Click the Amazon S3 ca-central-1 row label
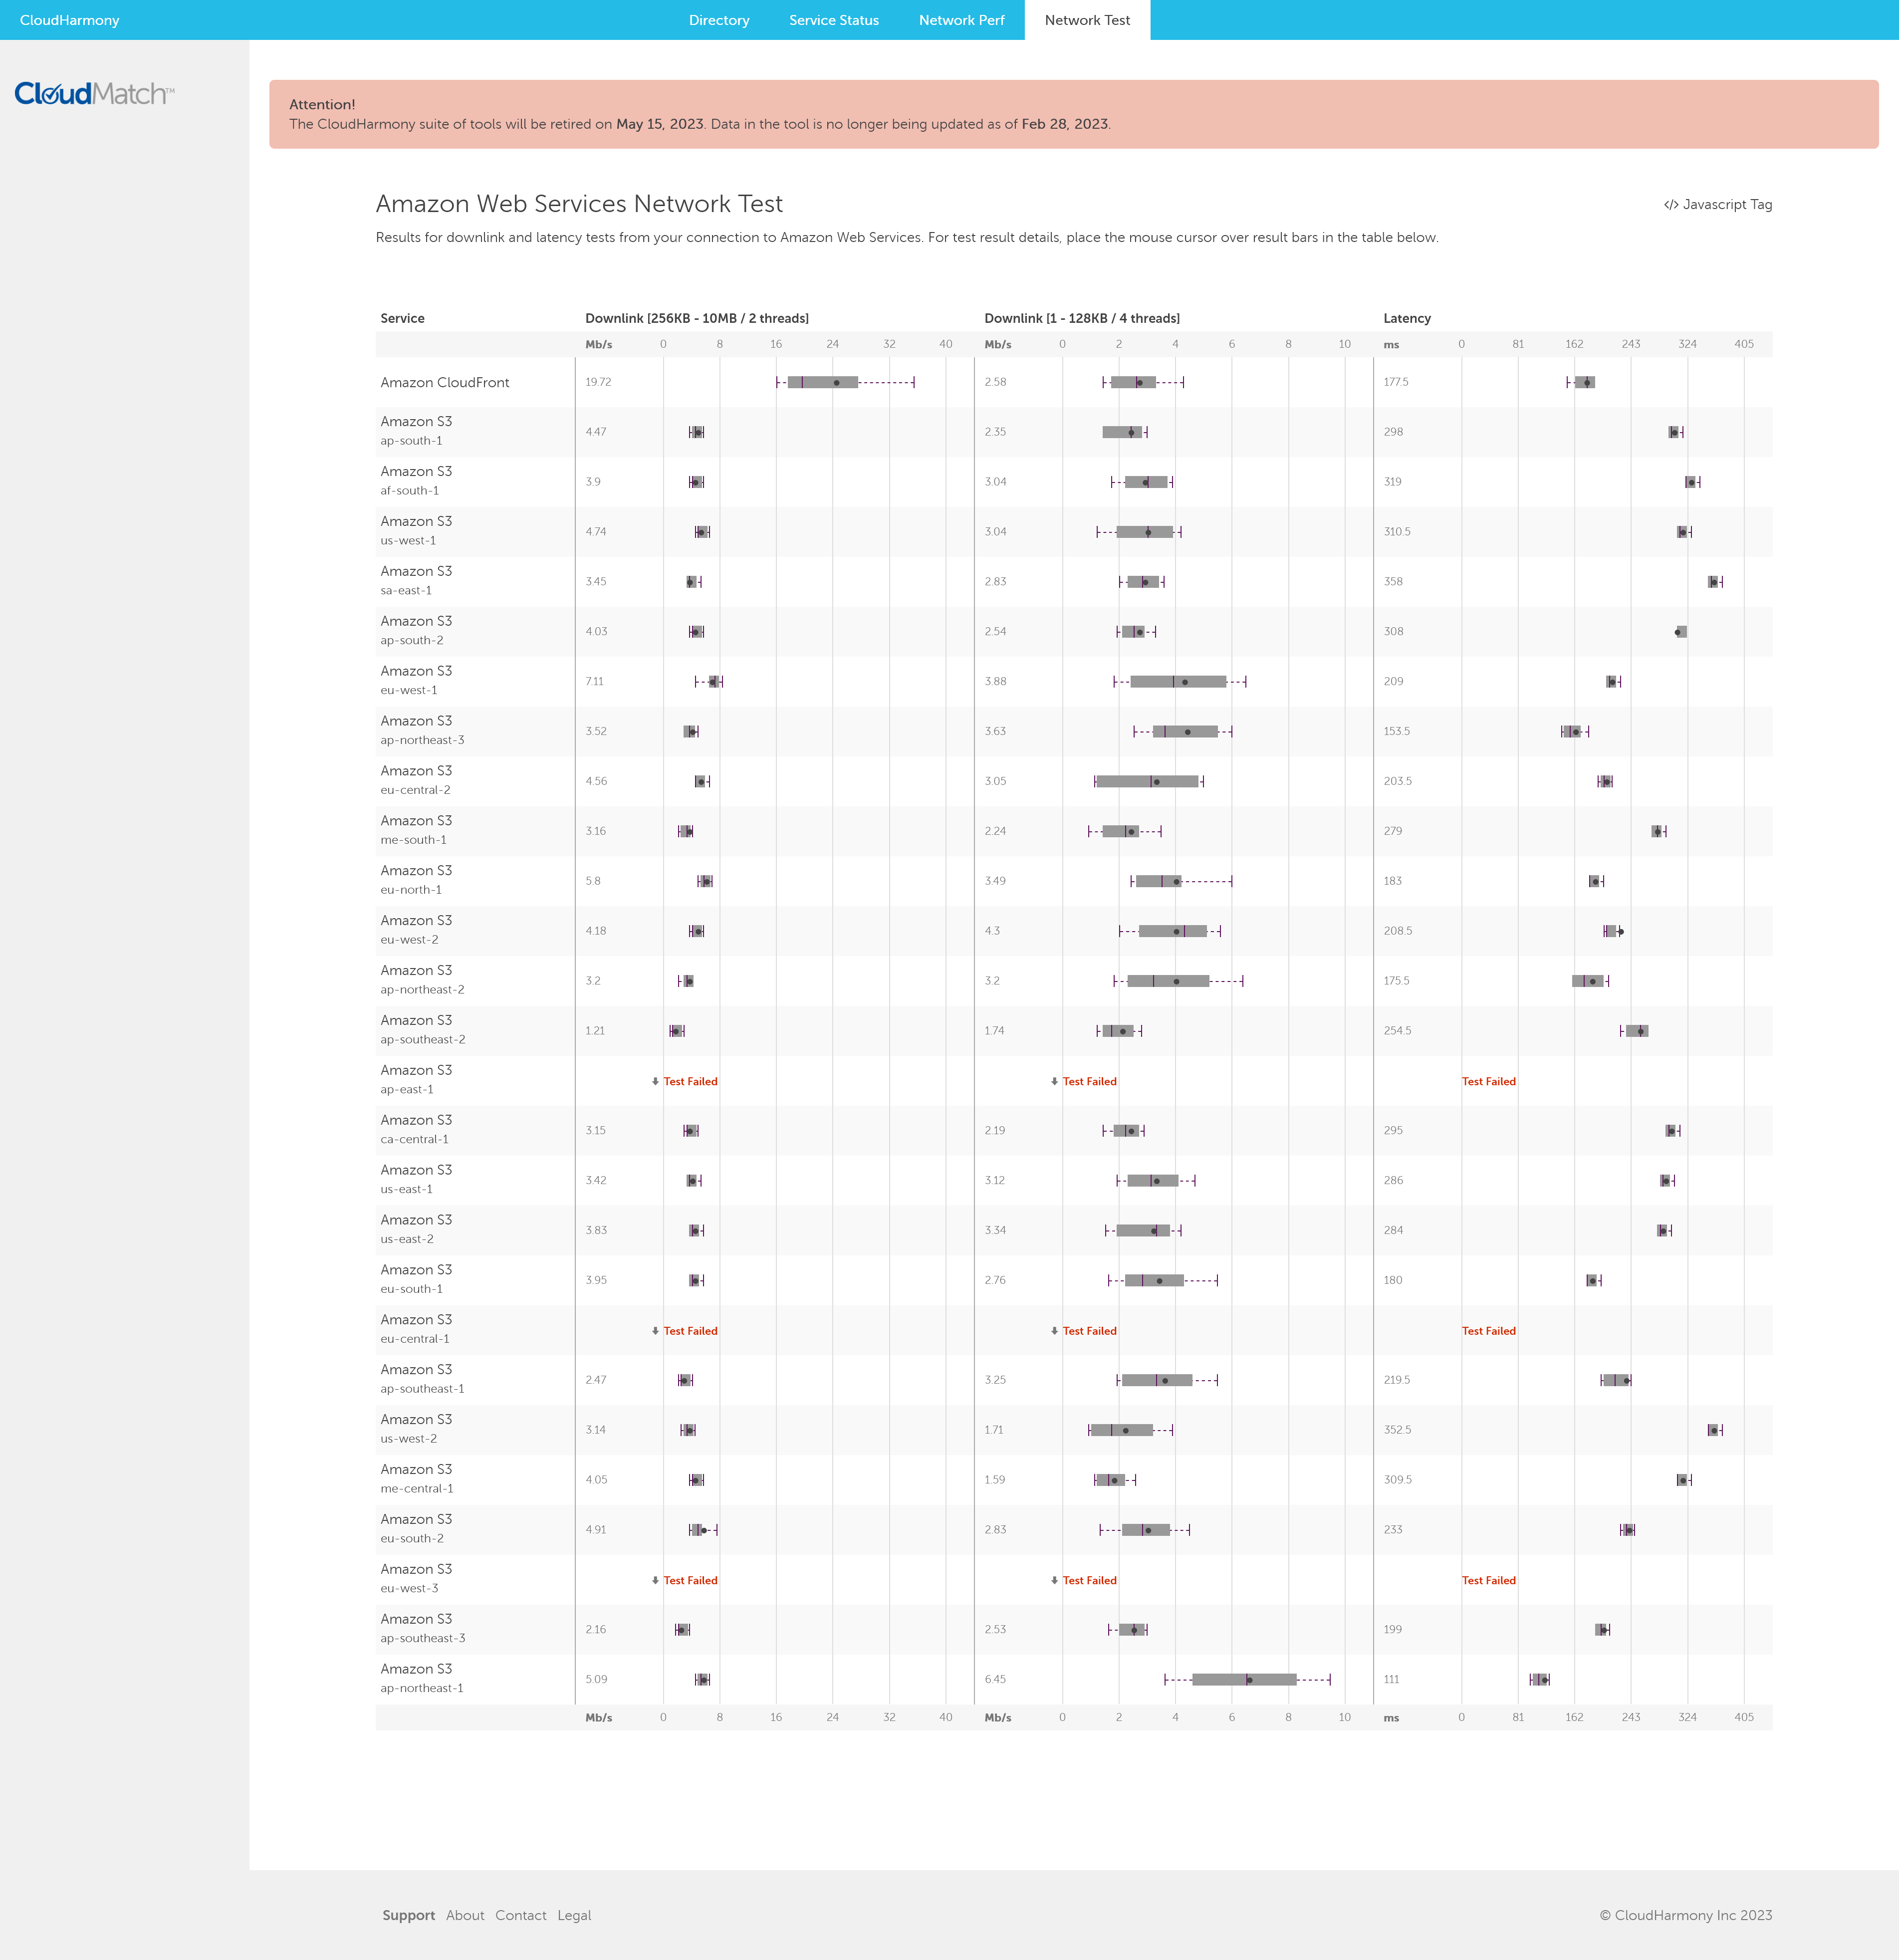The image size is (1899, 1960). [416, 1130]
